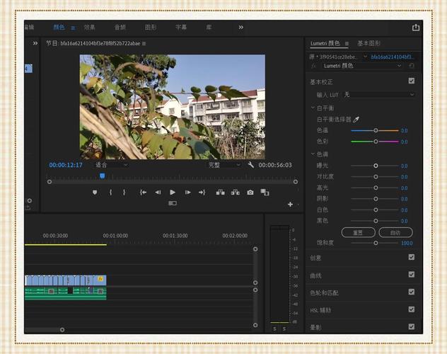Image resolution: width=447 pixels, height=354 pixels.
Task: Open button editor plus icon
Action: click(290, 204)
